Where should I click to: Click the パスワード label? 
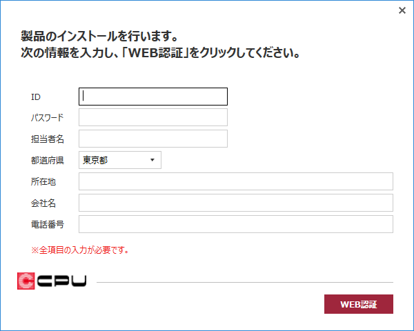(x=47, y=117)
